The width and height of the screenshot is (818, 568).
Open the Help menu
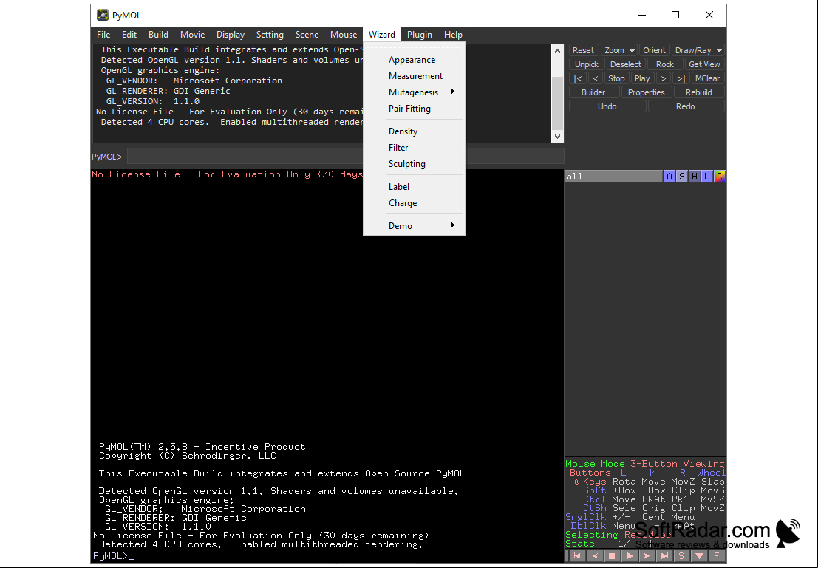tap(453, 35)
